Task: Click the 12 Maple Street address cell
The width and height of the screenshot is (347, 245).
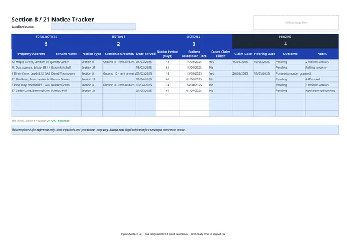Action: pyautogui.click(x=31, y=62)
